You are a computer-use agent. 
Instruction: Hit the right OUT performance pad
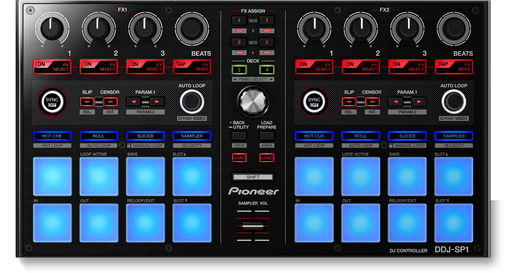[x=361, y=223]
